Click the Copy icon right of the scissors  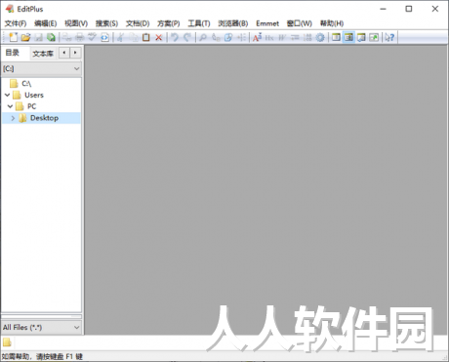click(x=134, y=37)
